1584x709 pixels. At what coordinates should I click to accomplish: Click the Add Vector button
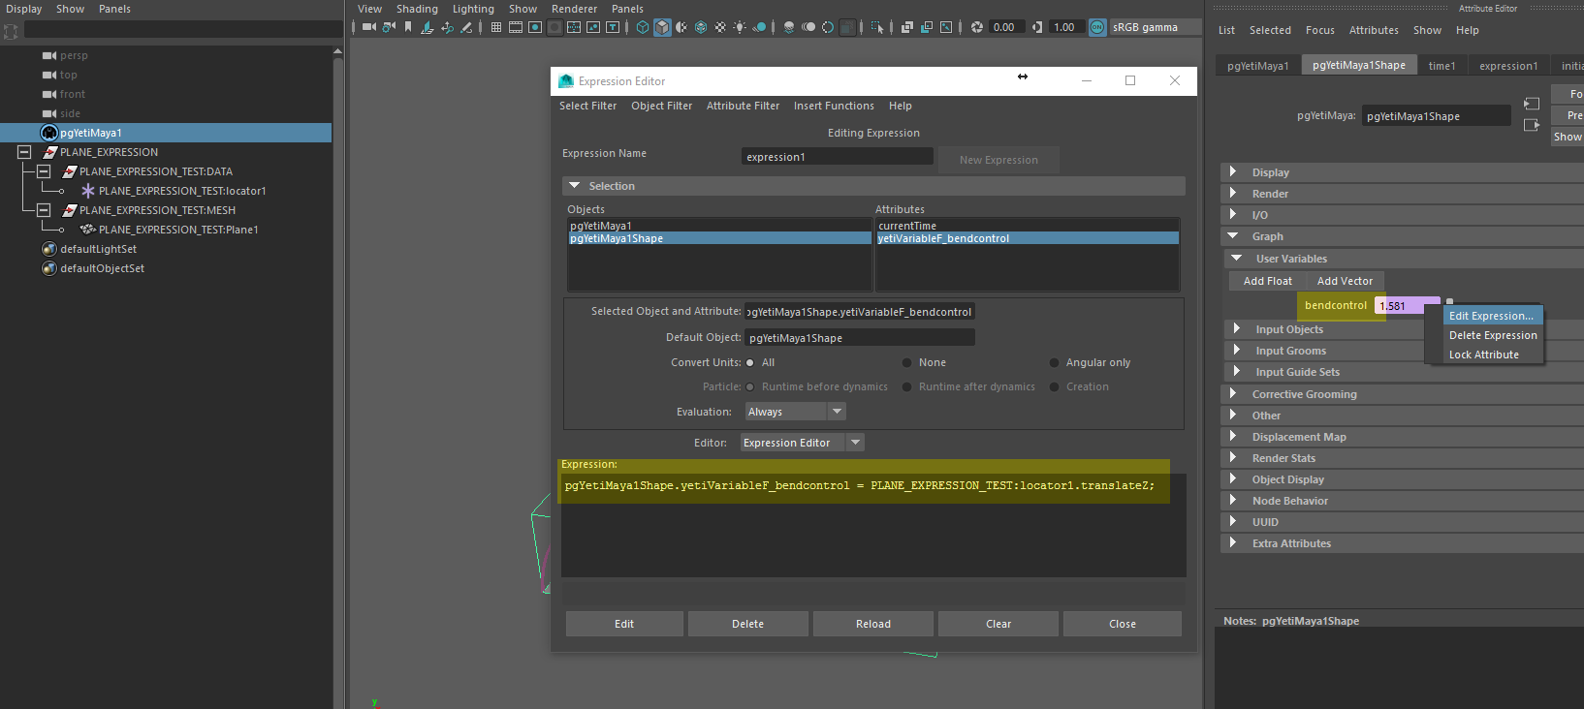[x=1345, y=281]
